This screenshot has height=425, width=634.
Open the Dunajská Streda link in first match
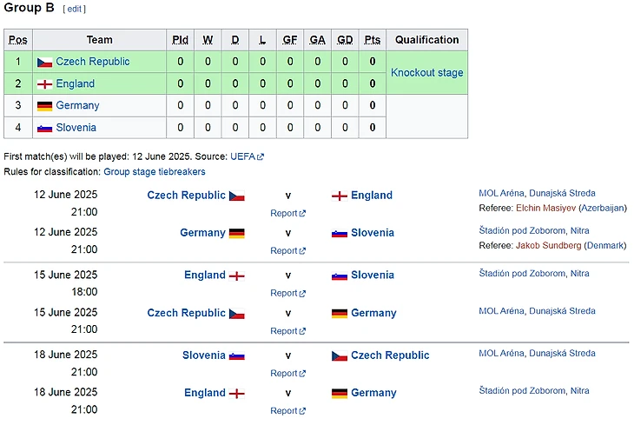tap(562, 194)
